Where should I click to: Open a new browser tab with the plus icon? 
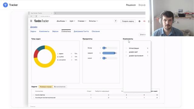coord(55,13)
